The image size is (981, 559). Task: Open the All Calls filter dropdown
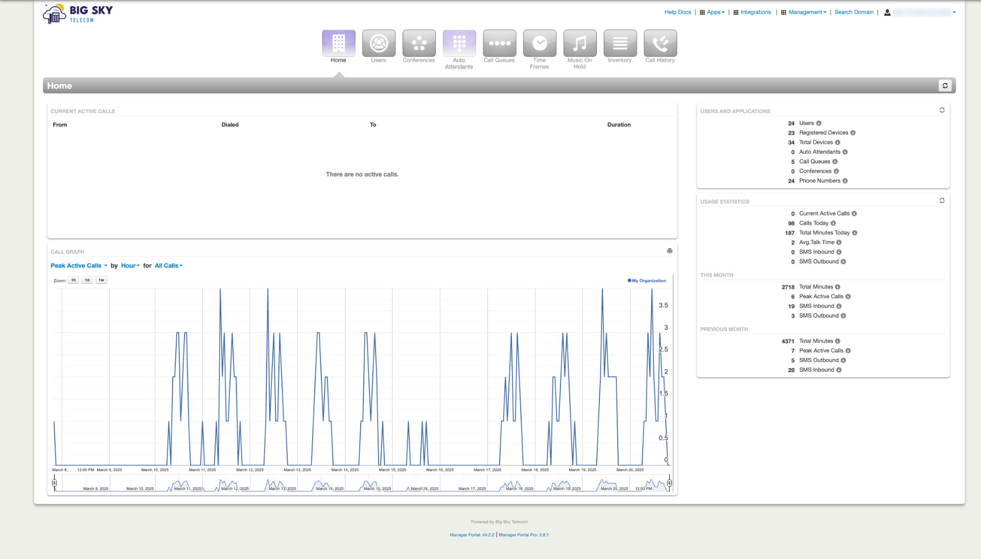[169, 265]
